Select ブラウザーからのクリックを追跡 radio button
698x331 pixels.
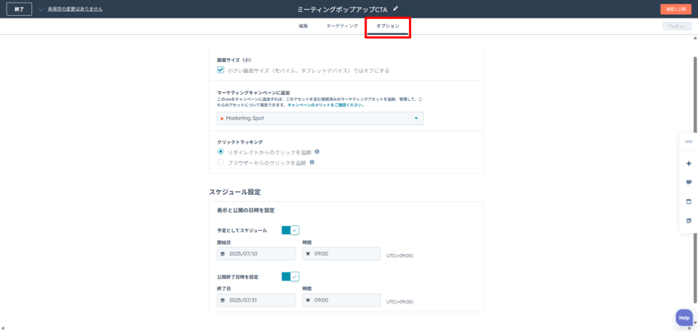(220, 163)
